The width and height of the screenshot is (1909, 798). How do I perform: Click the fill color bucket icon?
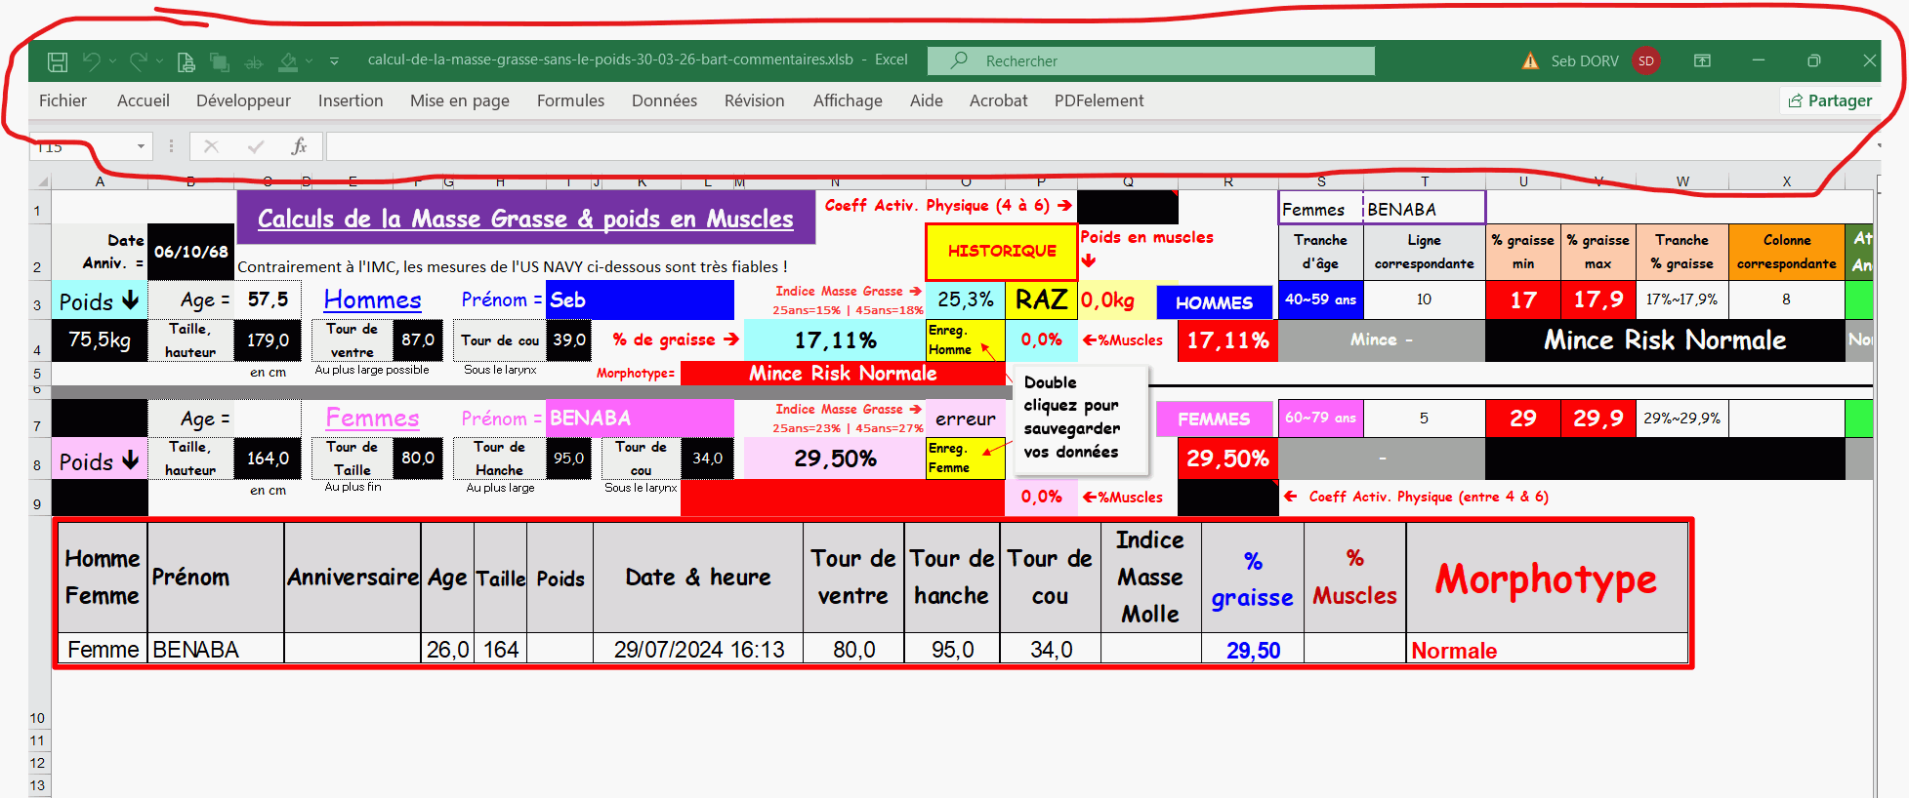[288, 62]
